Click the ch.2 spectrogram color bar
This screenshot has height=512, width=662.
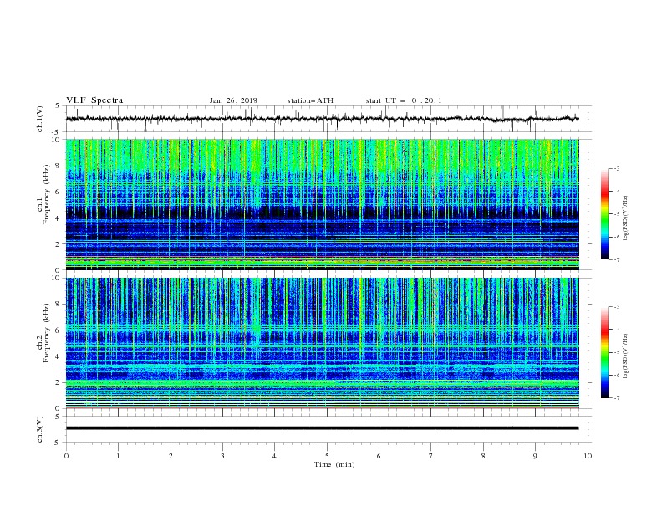604,352
